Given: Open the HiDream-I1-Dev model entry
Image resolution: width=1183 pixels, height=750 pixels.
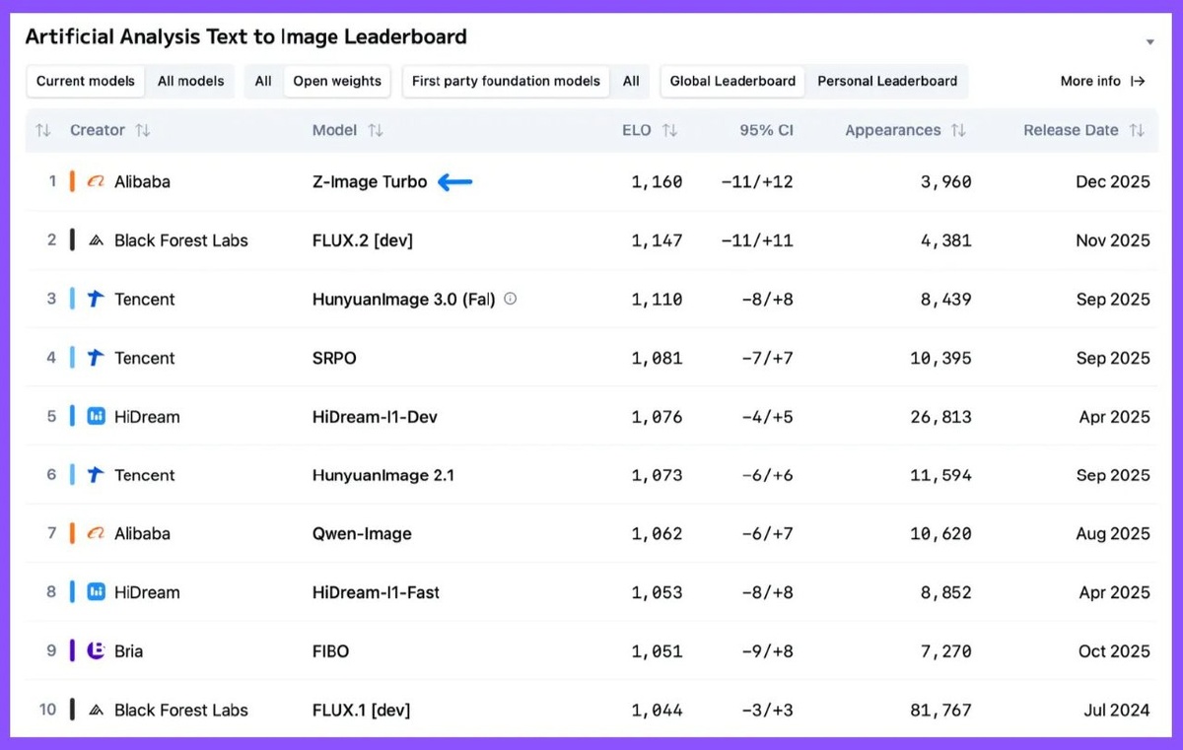Looking at the screenshot, I should 375,416.
